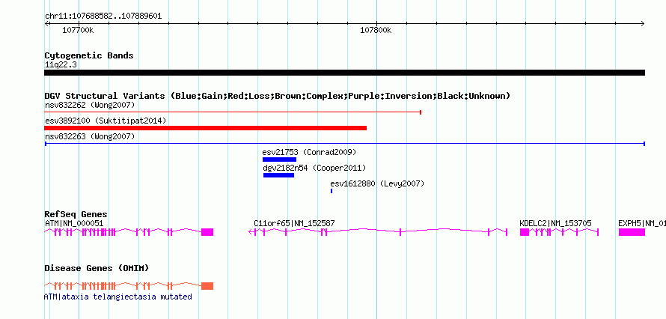
Task: Select the nsv832263 (Wong2007) variant label
Action: (90, 136)
